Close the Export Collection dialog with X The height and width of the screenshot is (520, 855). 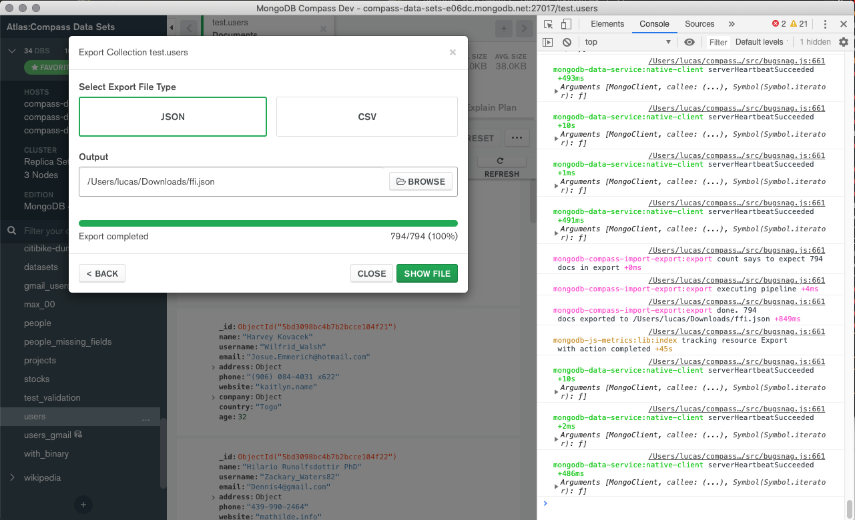coord(453,52)
